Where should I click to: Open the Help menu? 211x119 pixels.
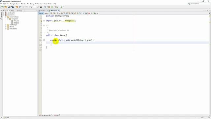click(x=55, y=4)
